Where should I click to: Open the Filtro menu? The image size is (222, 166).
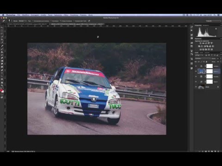66,15
